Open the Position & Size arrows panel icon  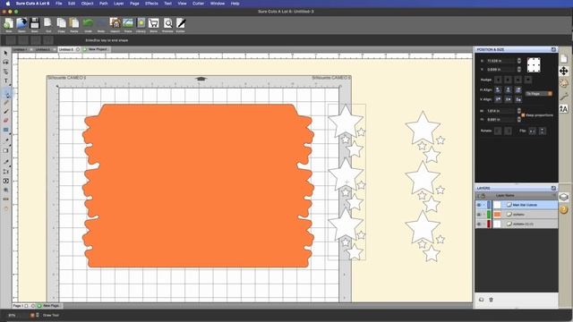tap(564, 72)
